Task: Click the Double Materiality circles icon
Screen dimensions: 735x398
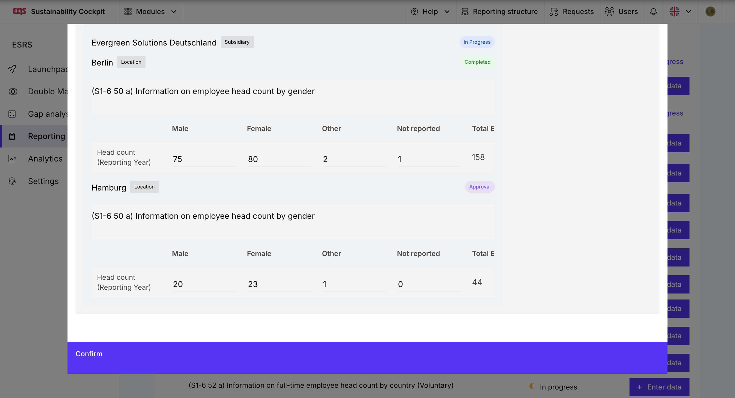Action: tap(12, 91)
